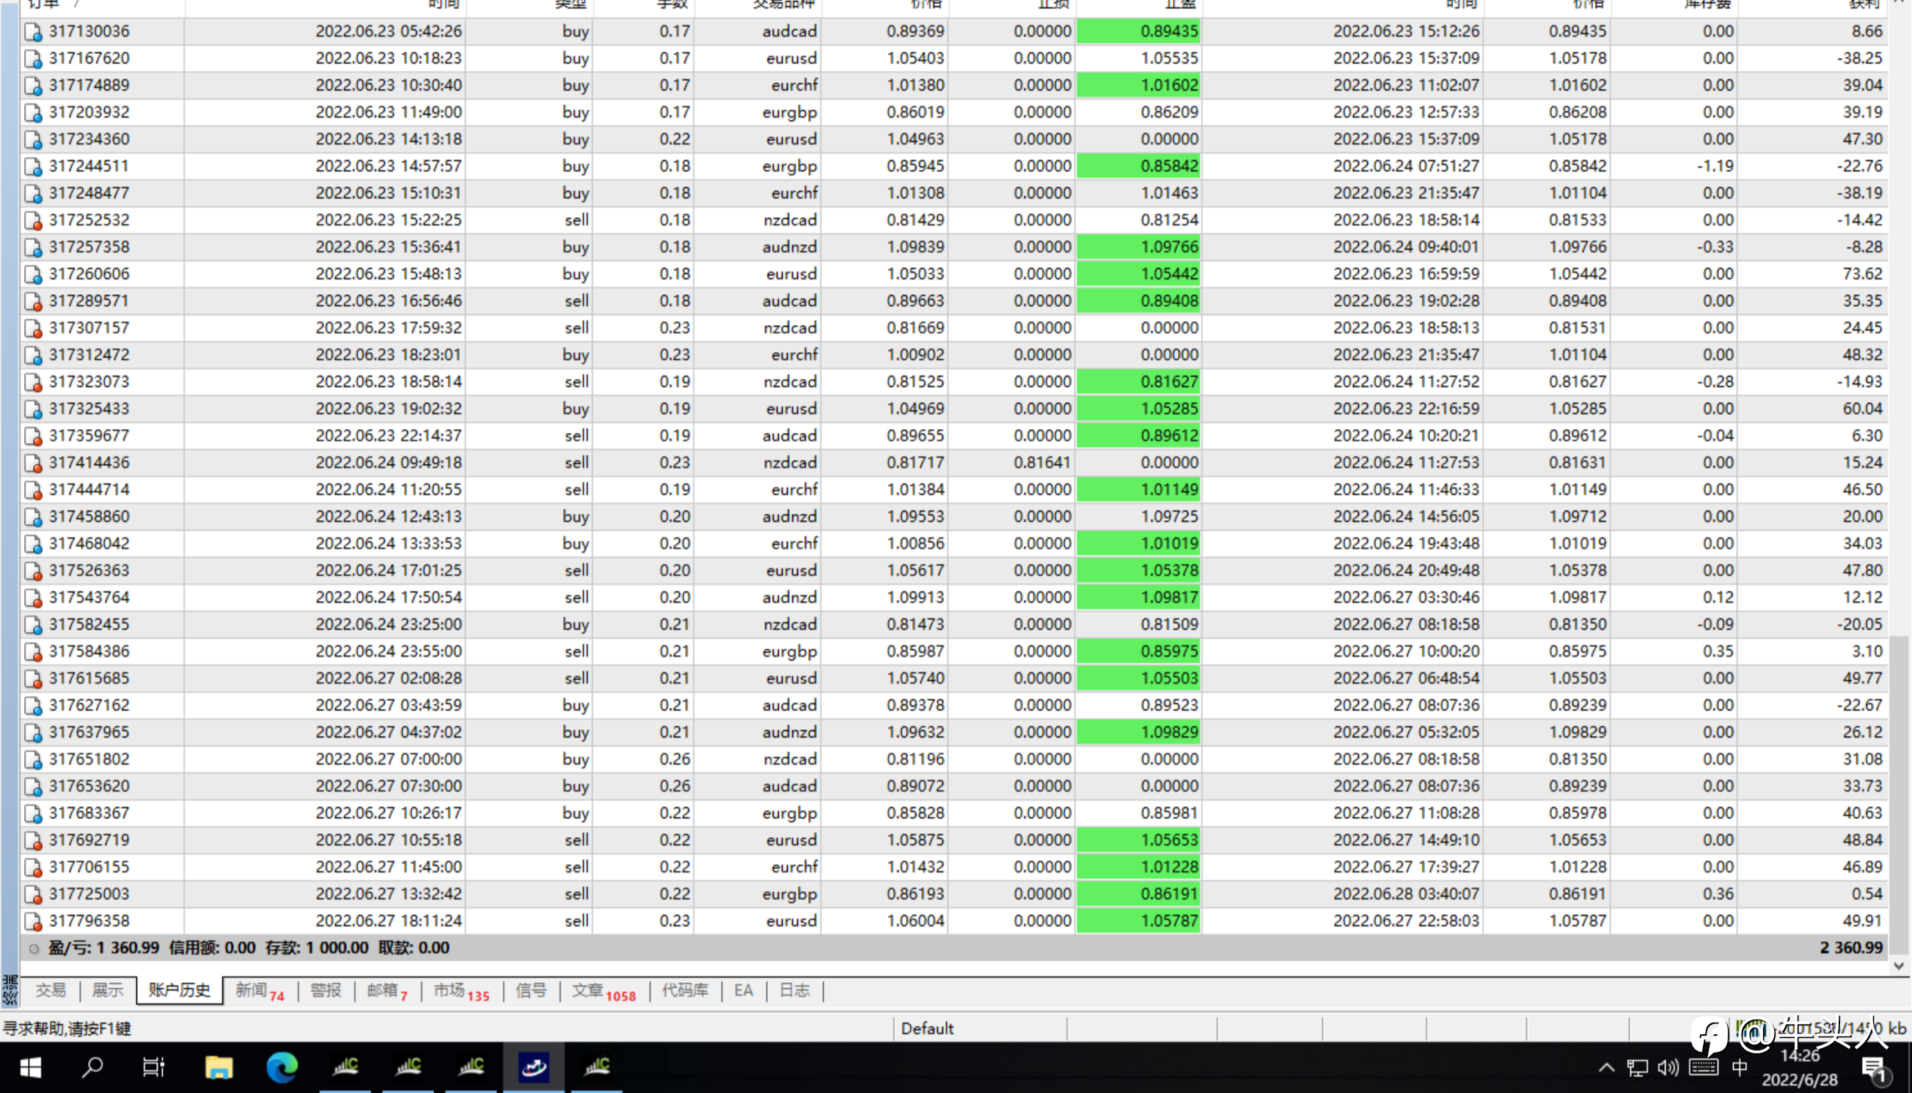Open the 新闻 tab
This screenshot has height=1093, width=1912.
click(x=260, y=991)
